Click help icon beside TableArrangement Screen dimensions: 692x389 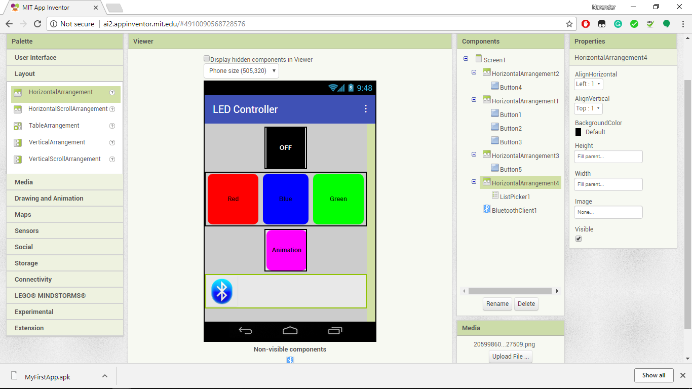pos(112,126)
